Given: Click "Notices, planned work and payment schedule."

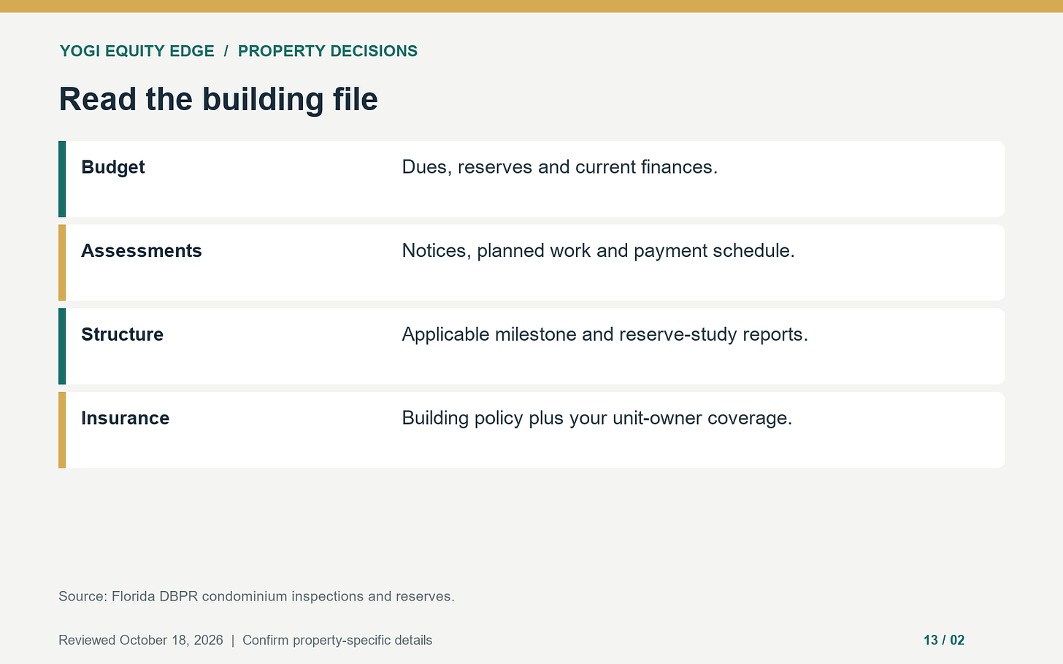Looking at the screenshot, I should 598,251.
